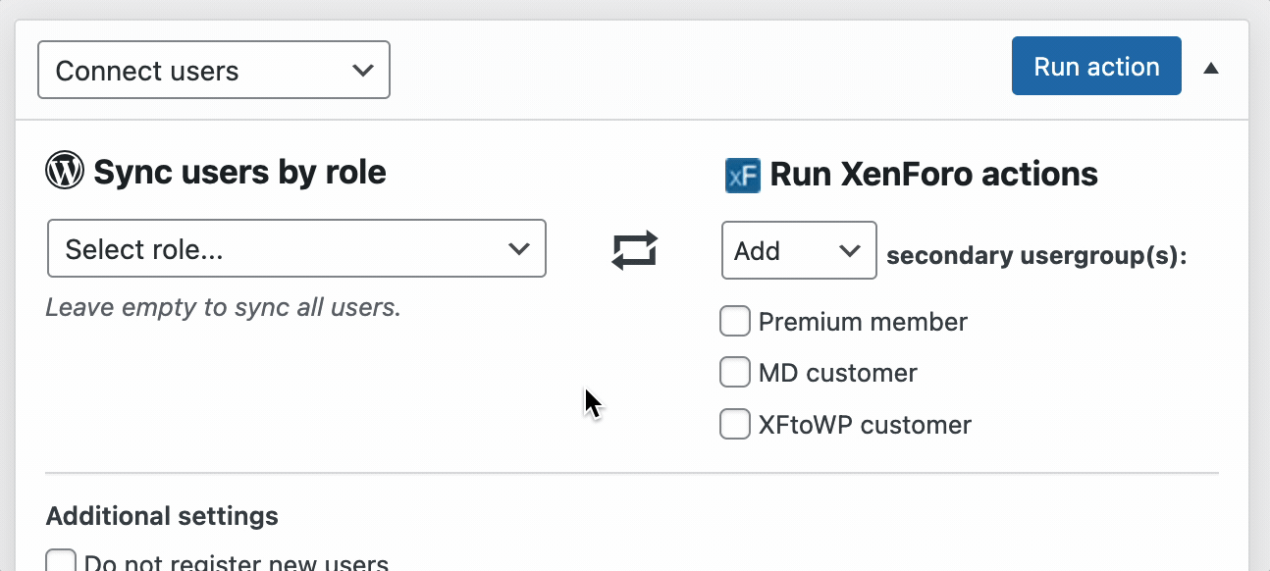Open the Add usergroup action dropdown
1270x571 pixels.
(799, 251)
